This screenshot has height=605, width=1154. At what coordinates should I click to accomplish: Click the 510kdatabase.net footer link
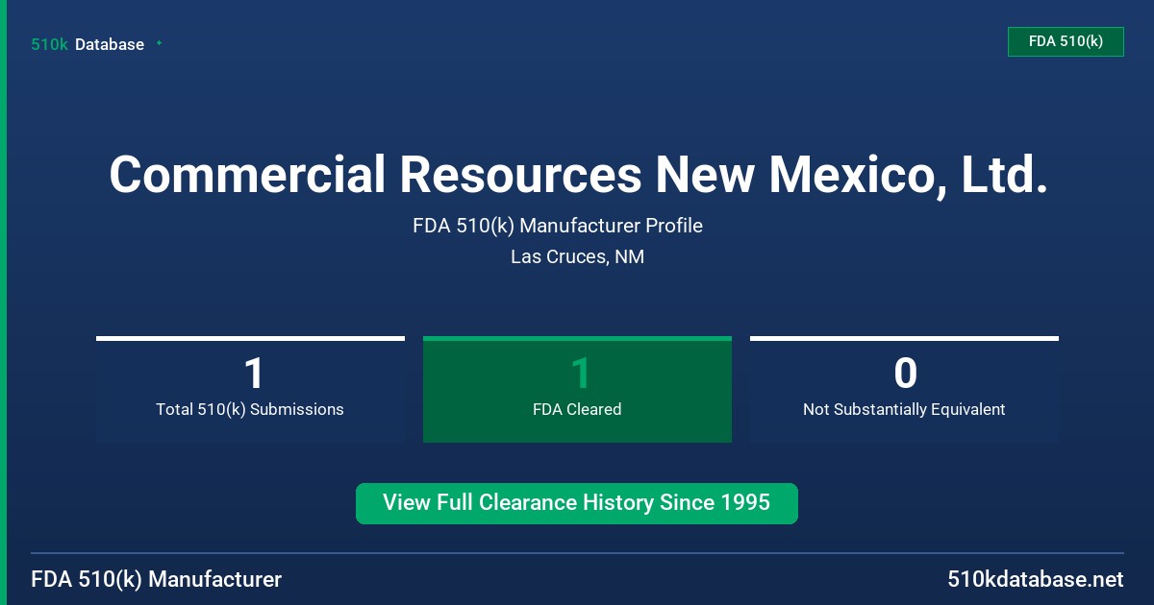[x=1035, y=579]
